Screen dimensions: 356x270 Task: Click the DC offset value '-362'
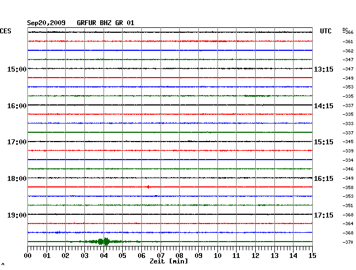click(348, 51)
